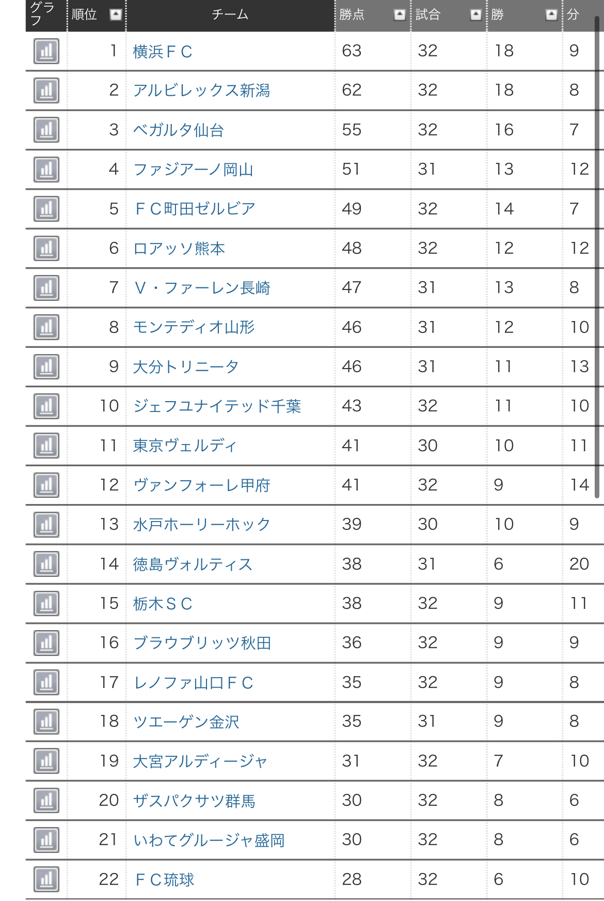Image resolution: width=604 pixels, height=901 pixels.
Task: Open ジェフユナイテッド千葉 team link
Action: pos(217,406)
